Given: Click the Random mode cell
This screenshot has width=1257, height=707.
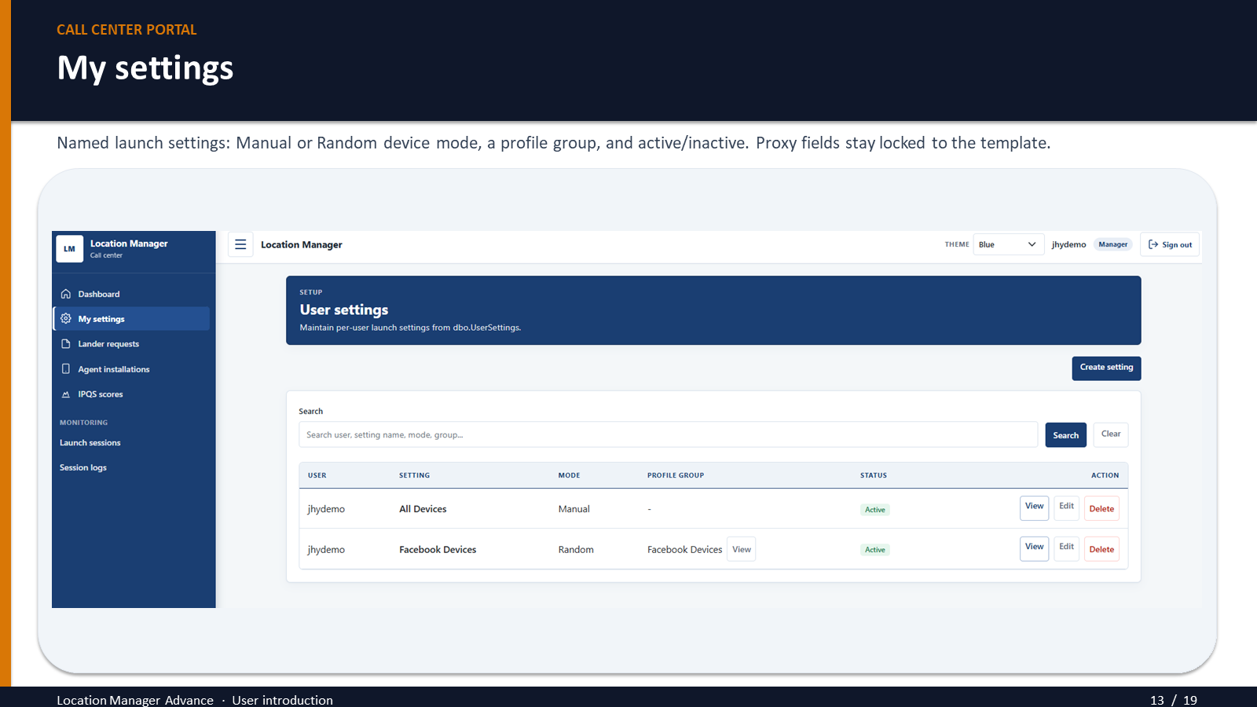Looking at the screenshot, I should [576, 550].
